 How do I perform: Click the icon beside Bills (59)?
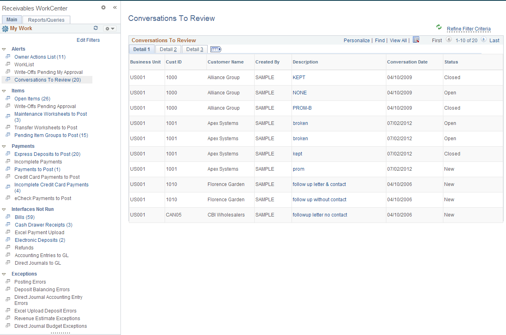click(8, 217)
